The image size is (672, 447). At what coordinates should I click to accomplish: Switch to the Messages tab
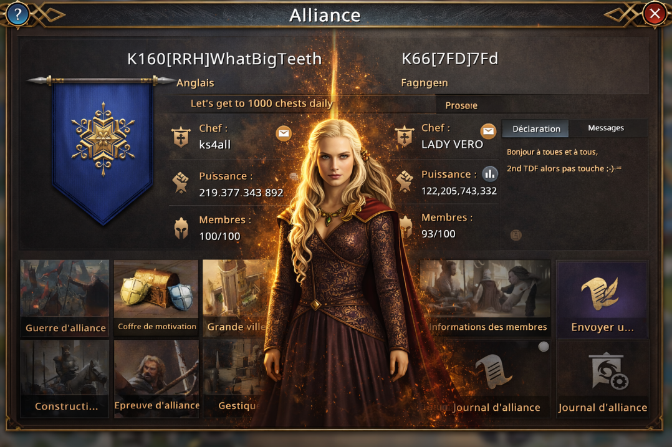pos(606,128)
